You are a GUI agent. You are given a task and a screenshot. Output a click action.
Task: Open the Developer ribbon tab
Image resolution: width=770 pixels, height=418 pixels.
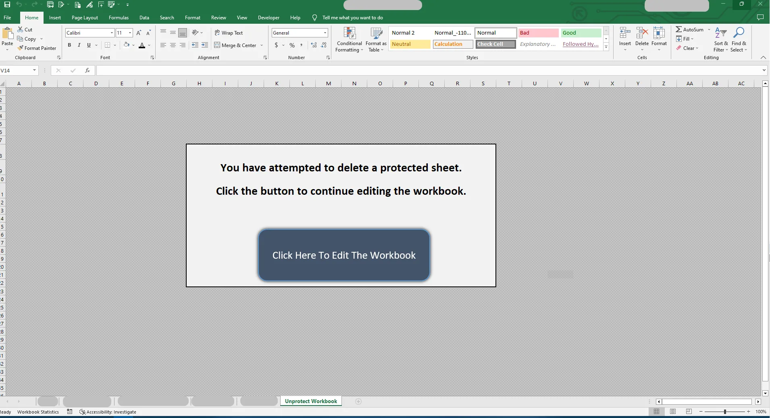click(x=268, y=18)
